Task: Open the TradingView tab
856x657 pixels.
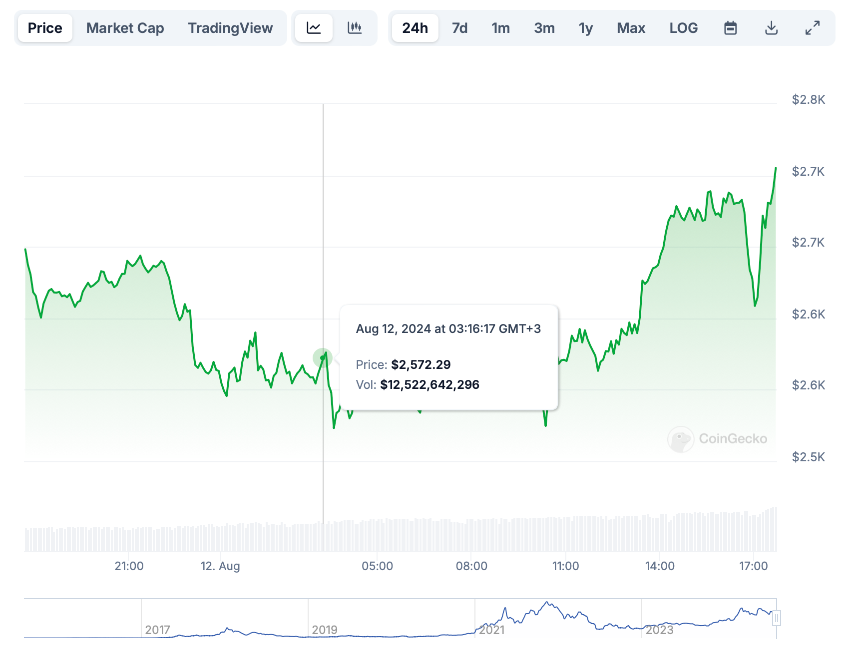Action: coord(230,28)
